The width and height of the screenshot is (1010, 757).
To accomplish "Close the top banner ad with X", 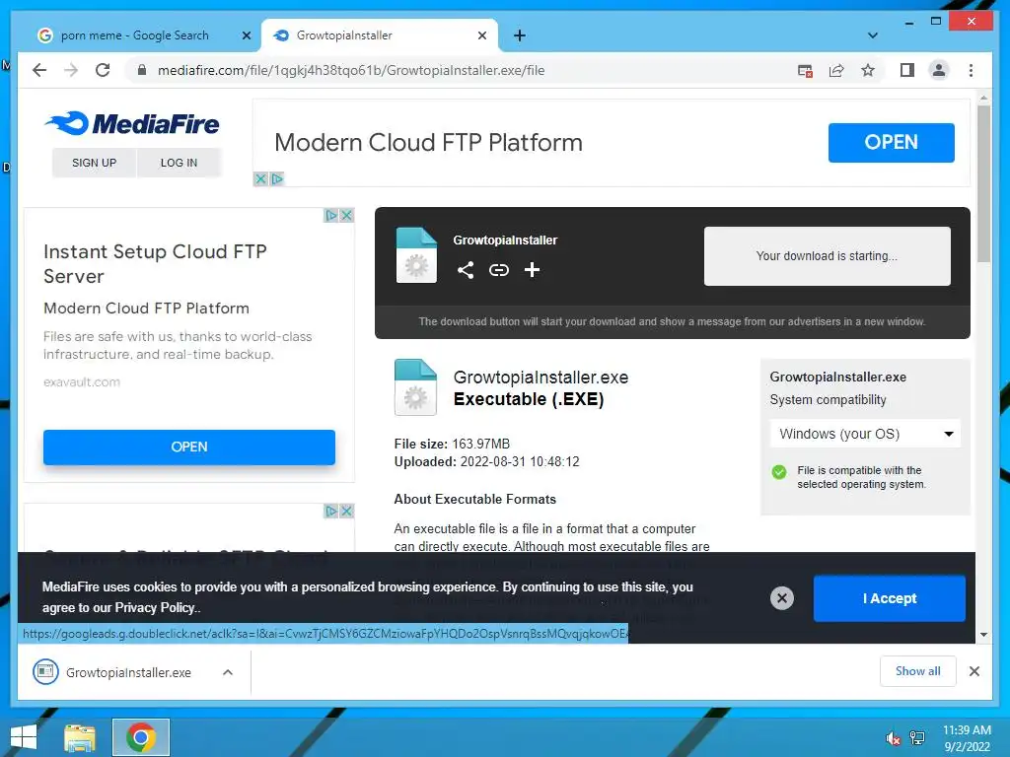I will (x=260, y=179).
